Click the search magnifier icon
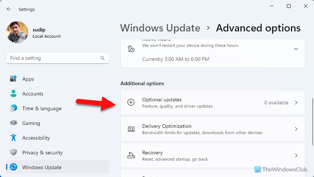The width and height of the screenshot is (314, 177). [102, 58]
